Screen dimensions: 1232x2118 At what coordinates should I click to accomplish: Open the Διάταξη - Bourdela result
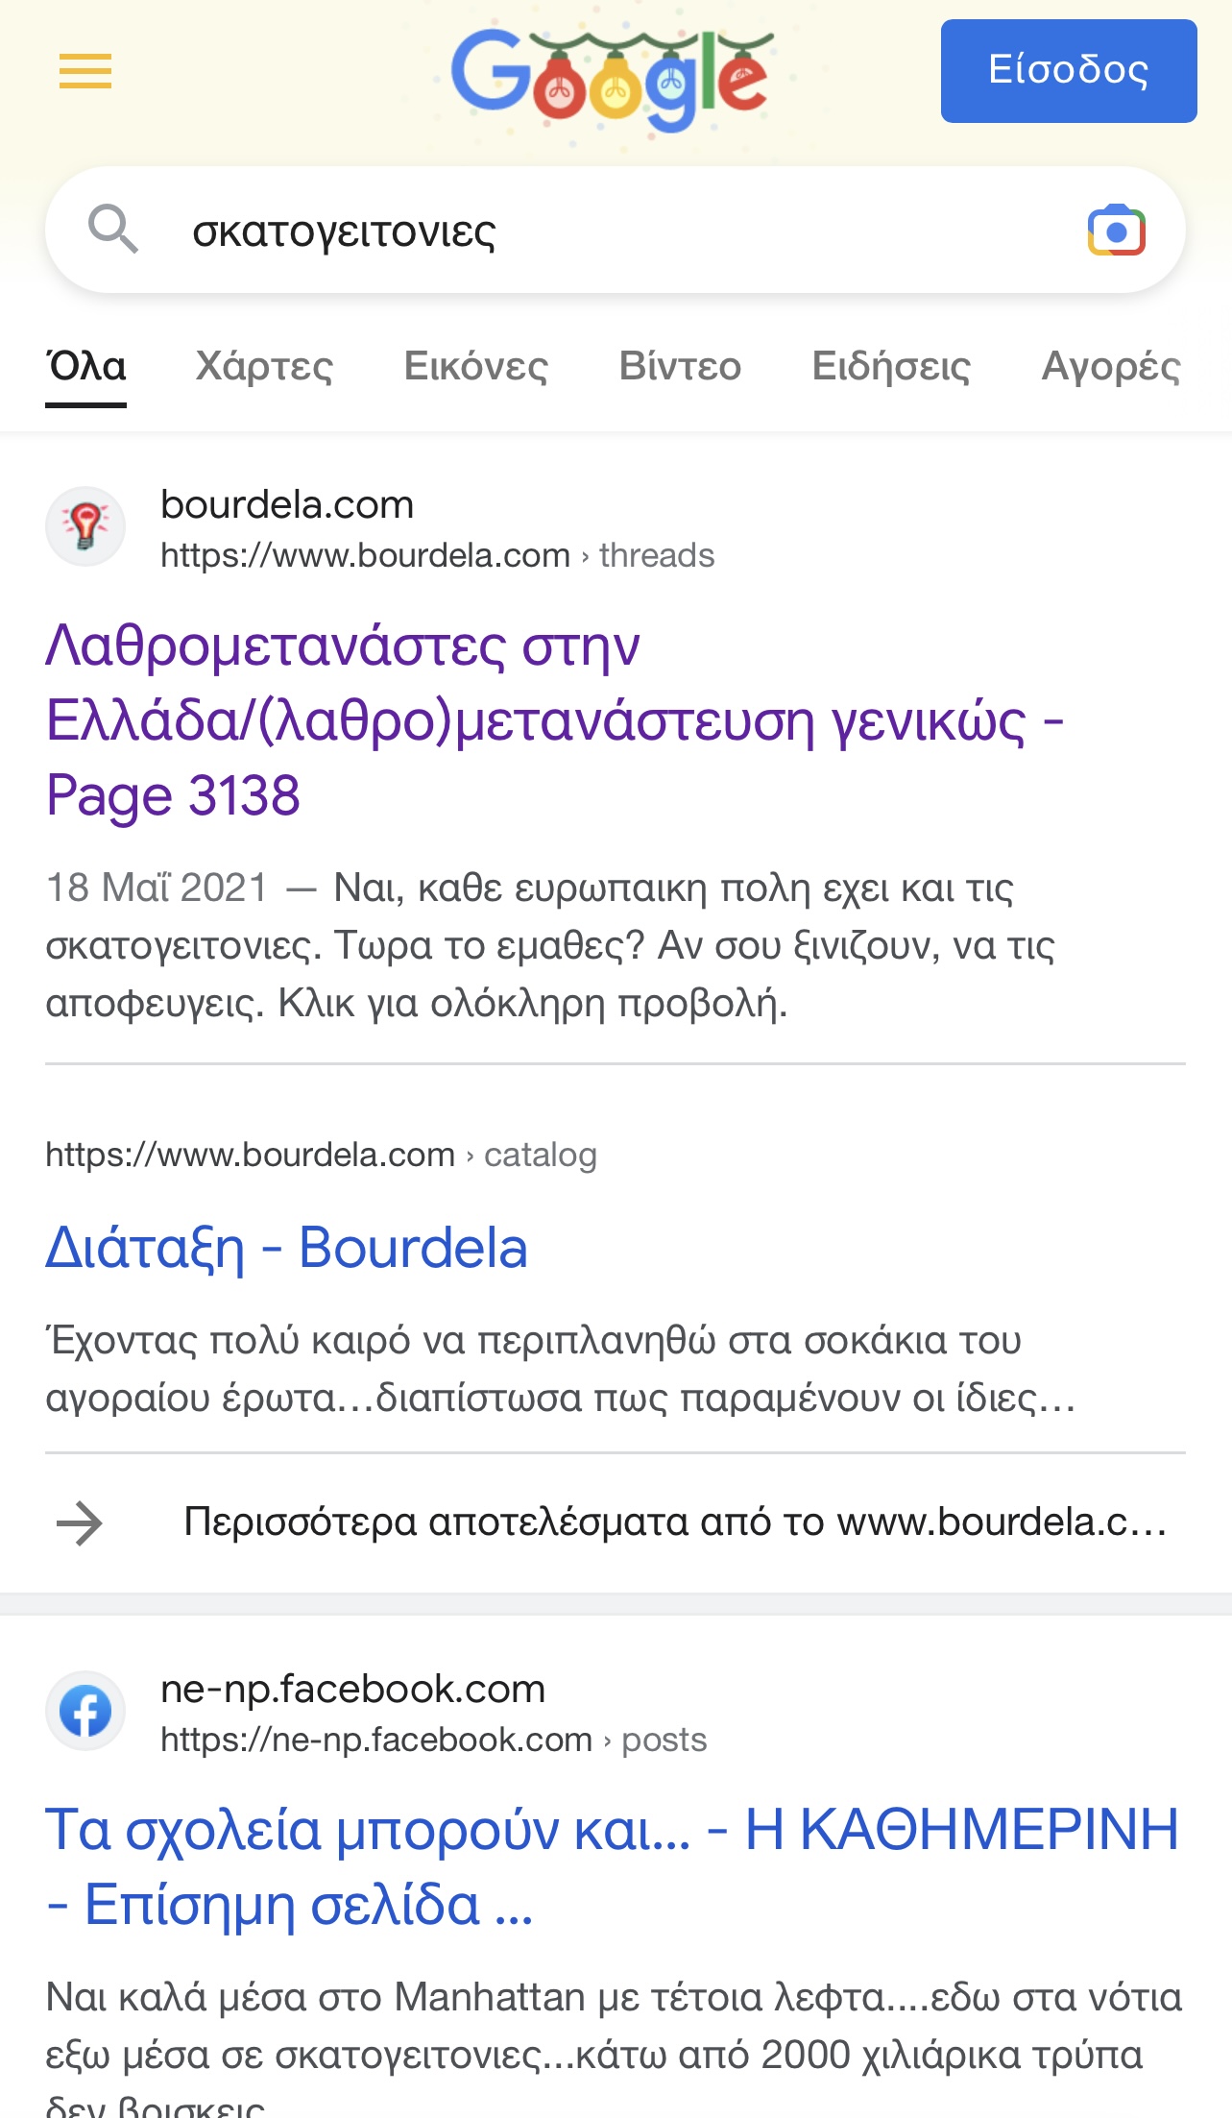click(287, 1248)
